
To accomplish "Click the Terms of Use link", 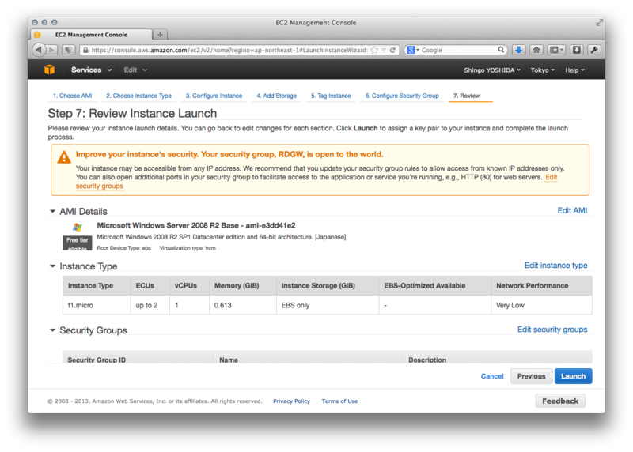I will tap(339, 401).
